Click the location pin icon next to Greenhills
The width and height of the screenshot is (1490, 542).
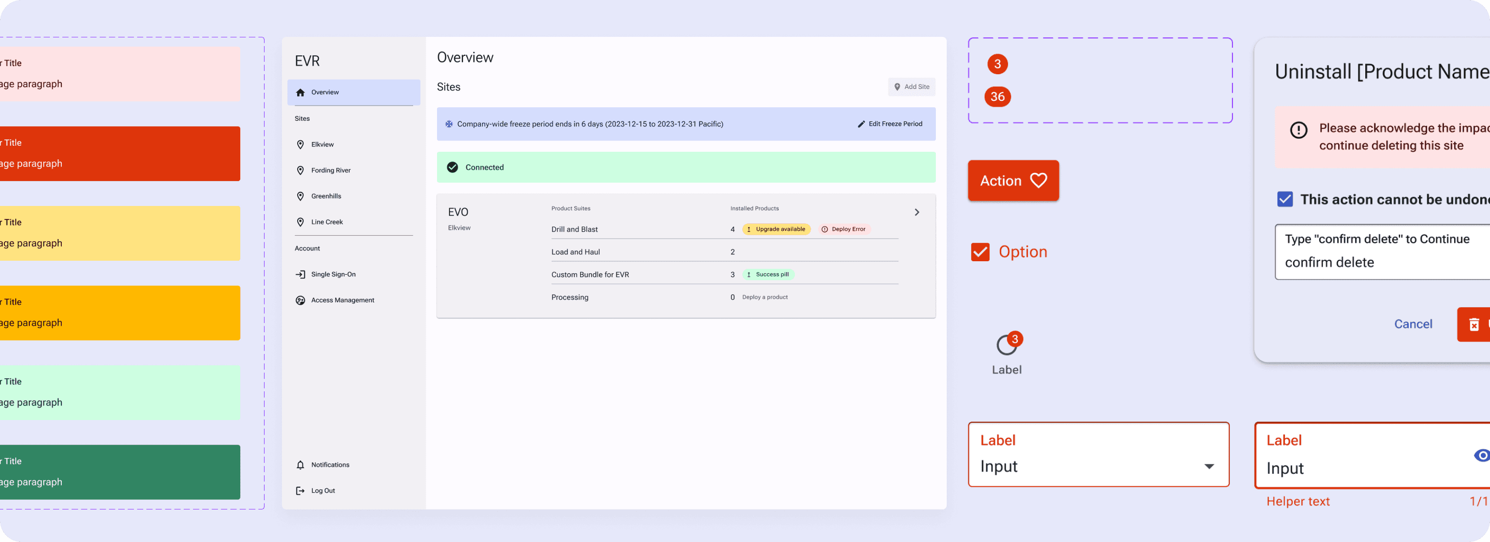click(300, 196)
